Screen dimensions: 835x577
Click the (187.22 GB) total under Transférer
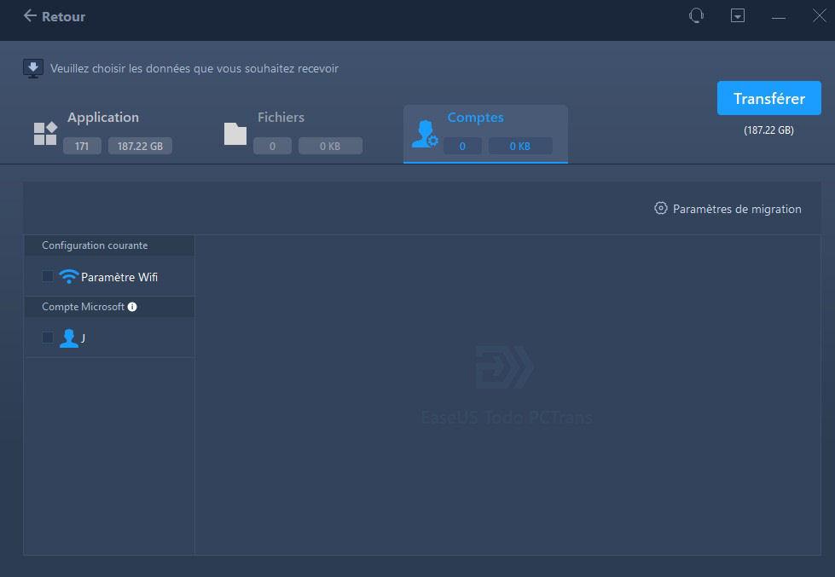tap(768, 130)
